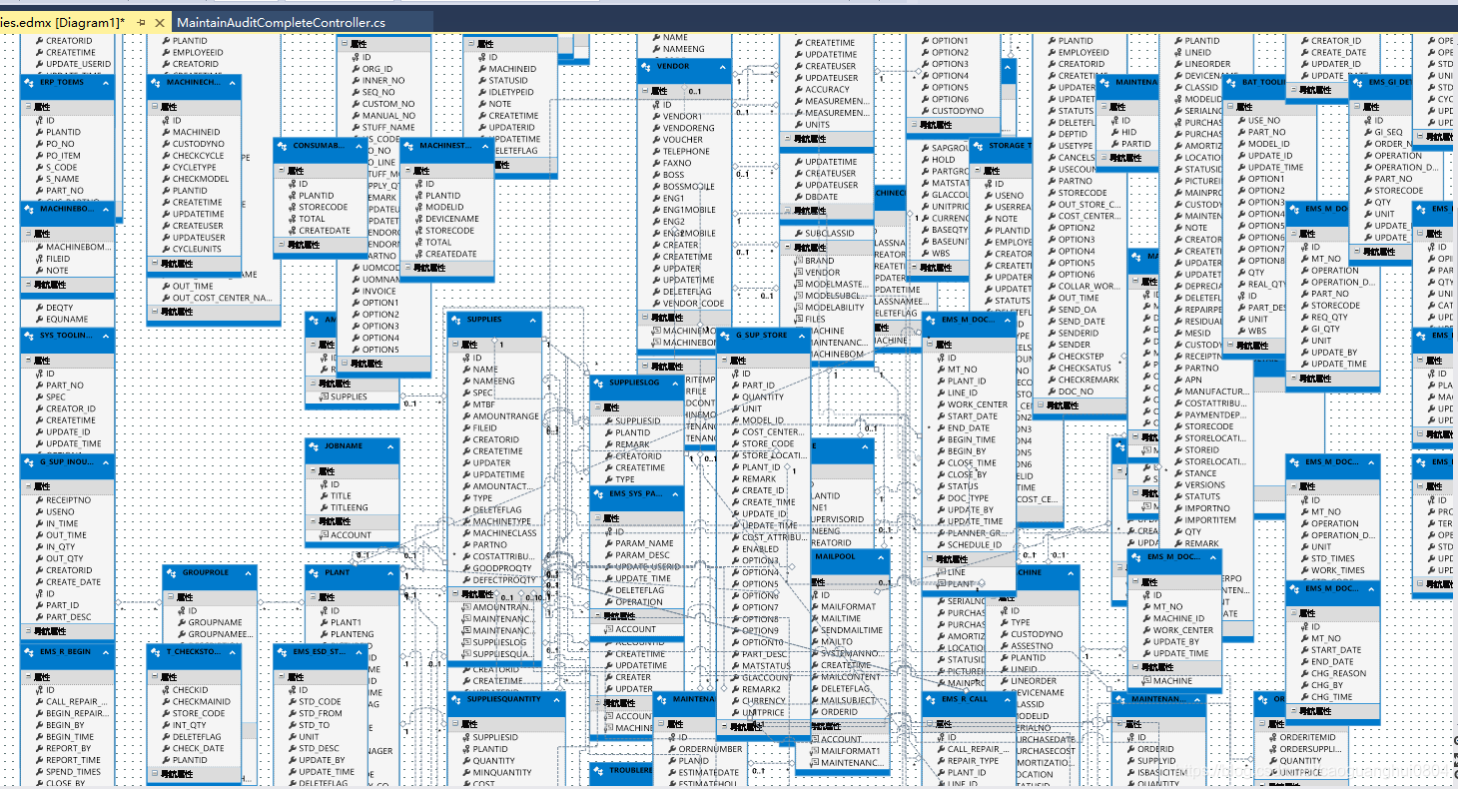Click the JOBNAME entity header icon
1458x789 pixels.
point(316,446)
